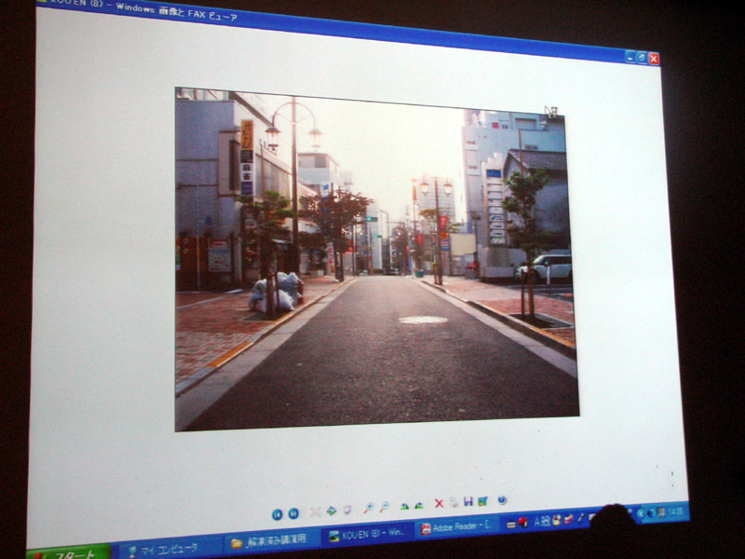The image size is (745, 559).
Task: Open the スタート menu
Action: (x=69, y=552)
